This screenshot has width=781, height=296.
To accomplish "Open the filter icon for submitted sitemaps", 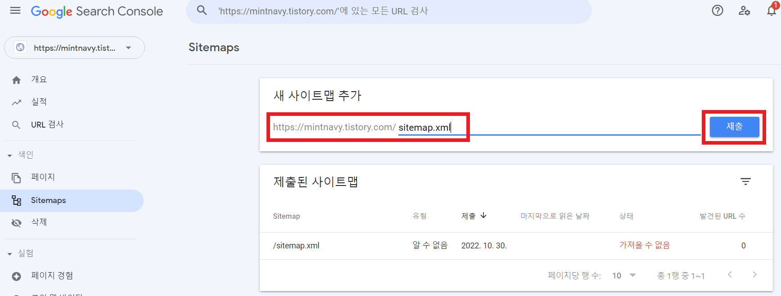I will 745,181.
